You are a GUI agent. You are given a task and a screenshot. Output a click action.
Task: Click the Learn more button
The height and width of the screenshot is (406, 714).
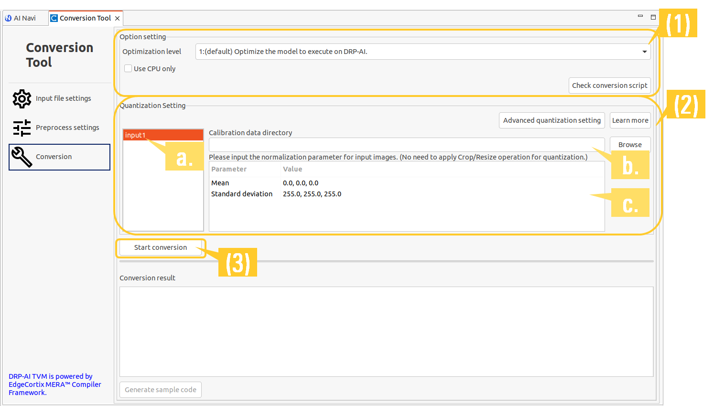[x=630, y=120]
